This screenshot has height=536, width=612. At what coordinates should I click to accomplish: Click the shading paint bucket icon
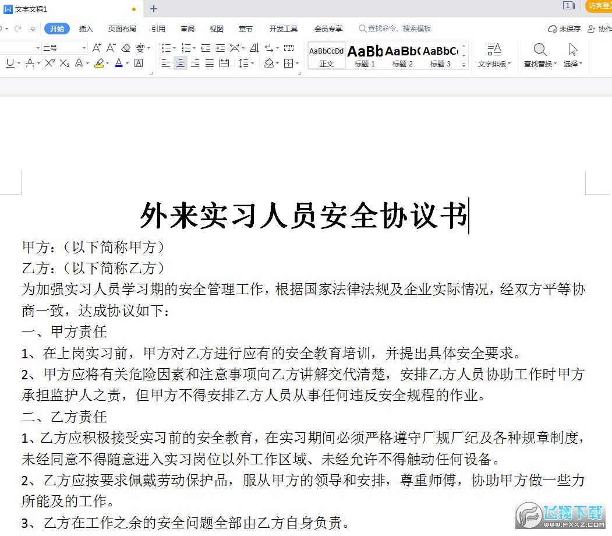(268, 63)
